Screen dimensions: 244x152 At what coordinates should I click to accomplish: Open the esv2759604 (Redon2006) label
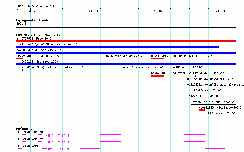click(35, 38)
